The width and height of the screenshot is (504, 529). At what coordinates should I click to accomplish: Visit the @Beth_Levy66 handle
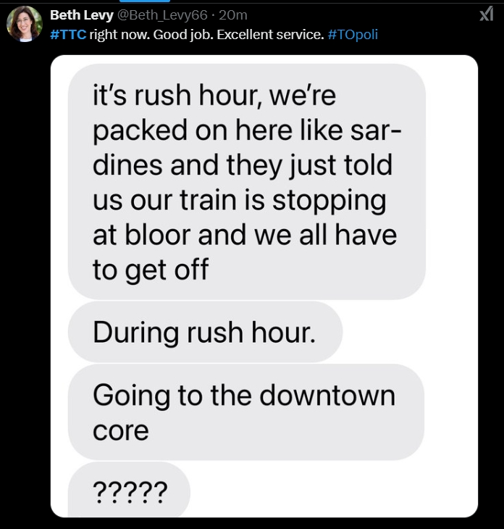(x=162, y=14)
